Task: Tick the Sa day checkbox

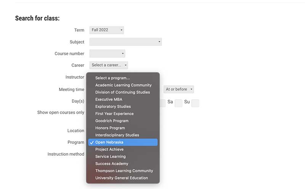Action: click(x=178, y=103)
